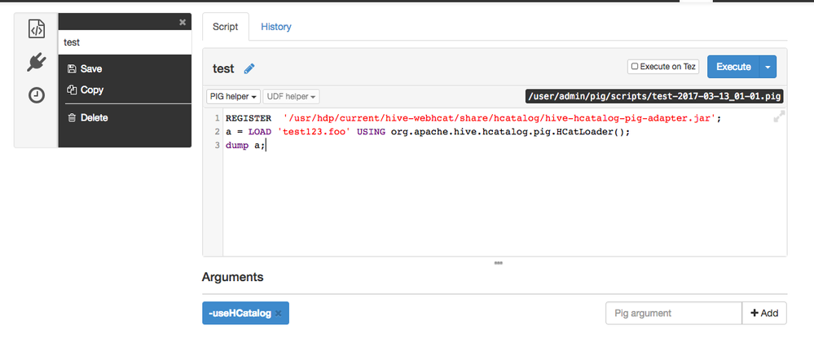Click the editor resize handle below code

[498, 262]
